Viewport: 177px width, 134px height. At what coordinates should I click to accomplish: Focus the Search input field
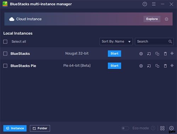154,41
